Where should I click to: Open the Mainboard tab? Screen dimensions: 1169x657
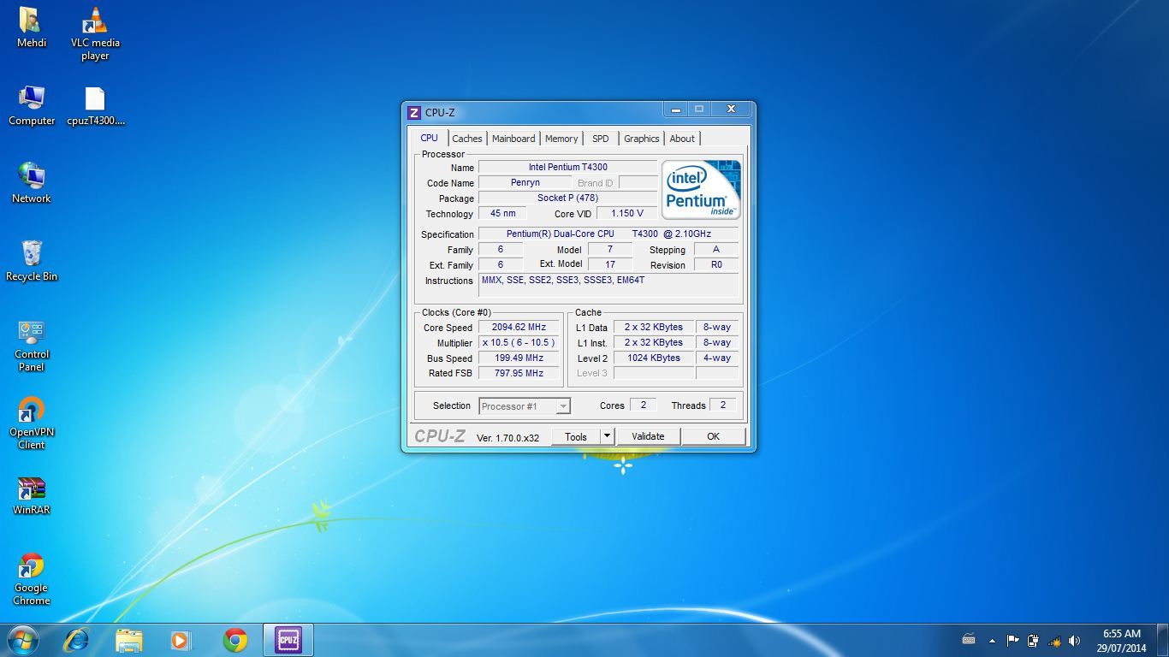click(x=513, y=139)
